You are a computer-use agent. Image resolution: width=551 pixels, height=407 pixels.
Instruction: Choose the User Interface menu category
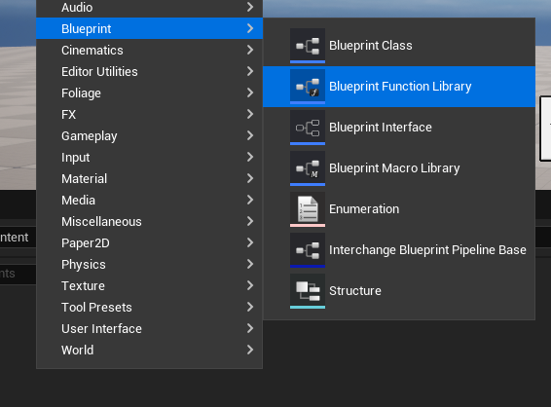coord(149,329)
